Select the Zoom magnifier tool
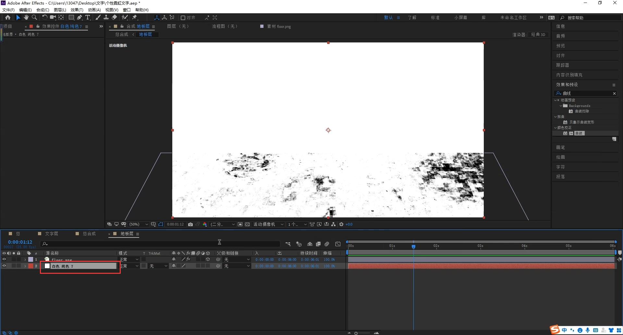623x335 pixels. click(34, 17)
